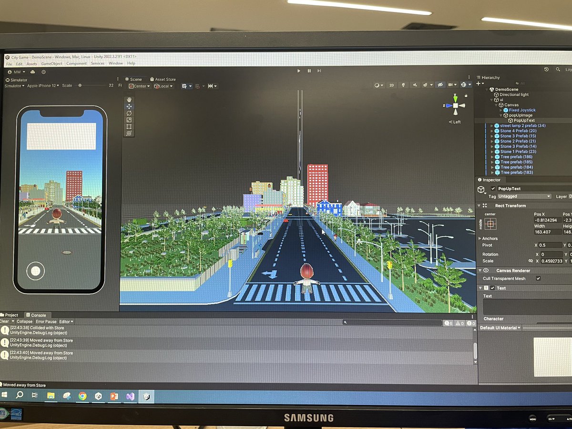Click the console Clear button

point(4,321)
